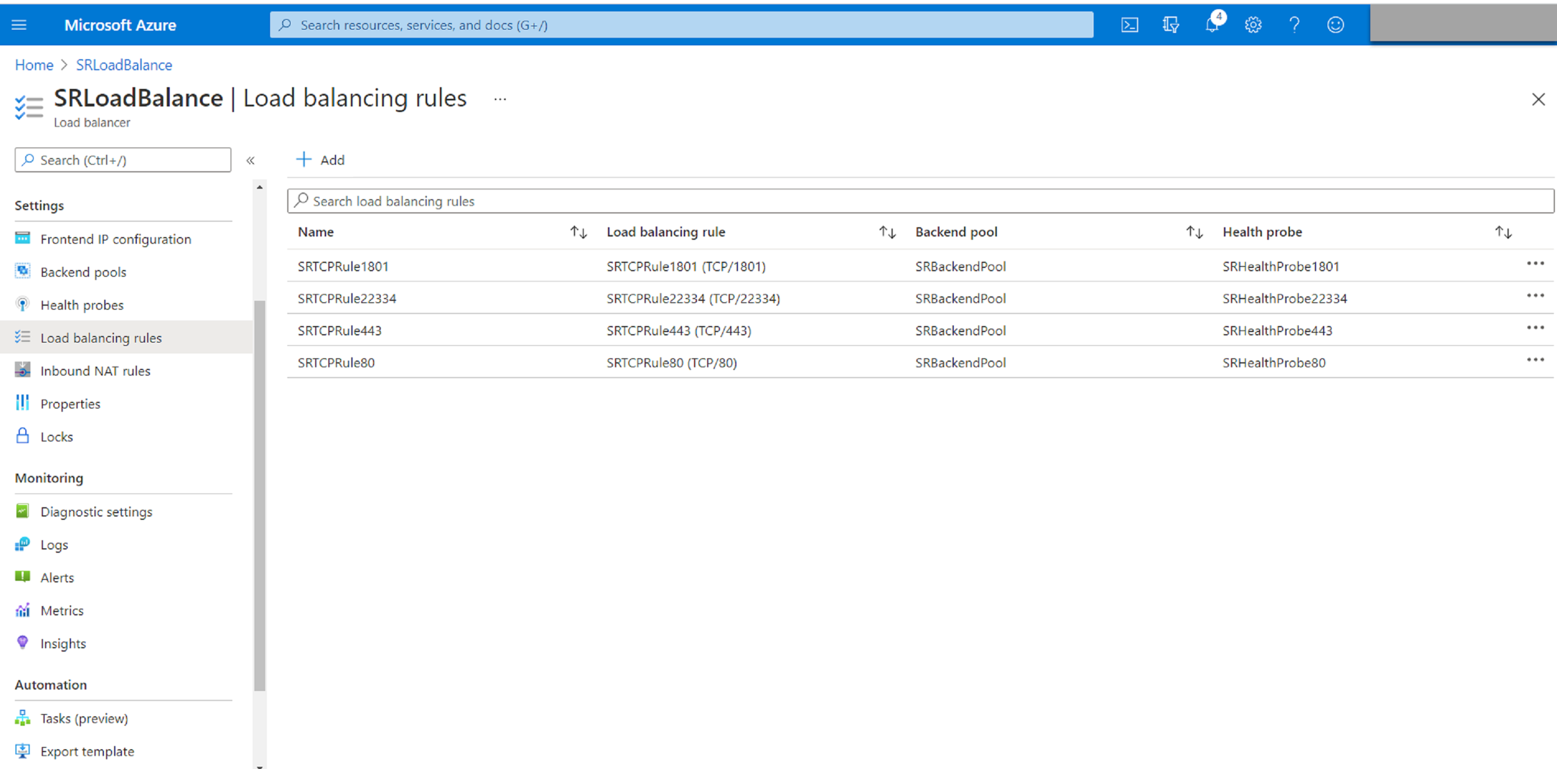The width and height of the screenshot is (1557, 769).
Task: Click the Frontend IP configuration icon
Action: pos(22,238)
